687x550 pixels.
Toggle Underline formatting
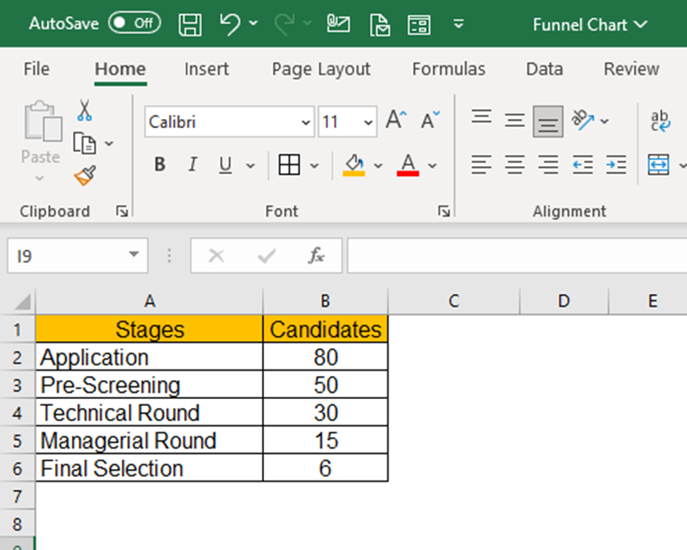coord(225,164)
